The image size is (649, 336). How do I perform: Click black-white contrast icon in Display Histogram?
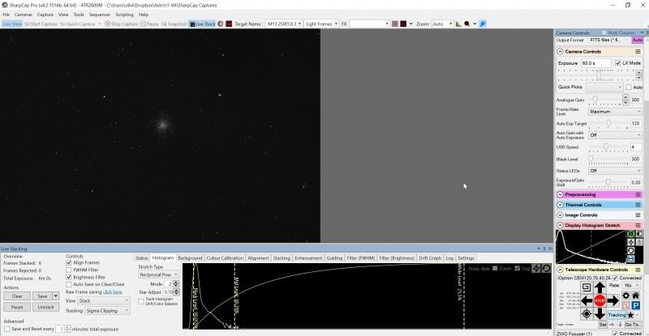coord(639,233)
